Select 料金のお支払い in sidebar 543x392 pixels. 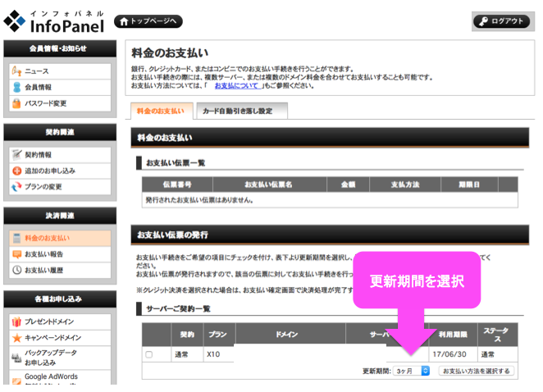coord(60,239)
